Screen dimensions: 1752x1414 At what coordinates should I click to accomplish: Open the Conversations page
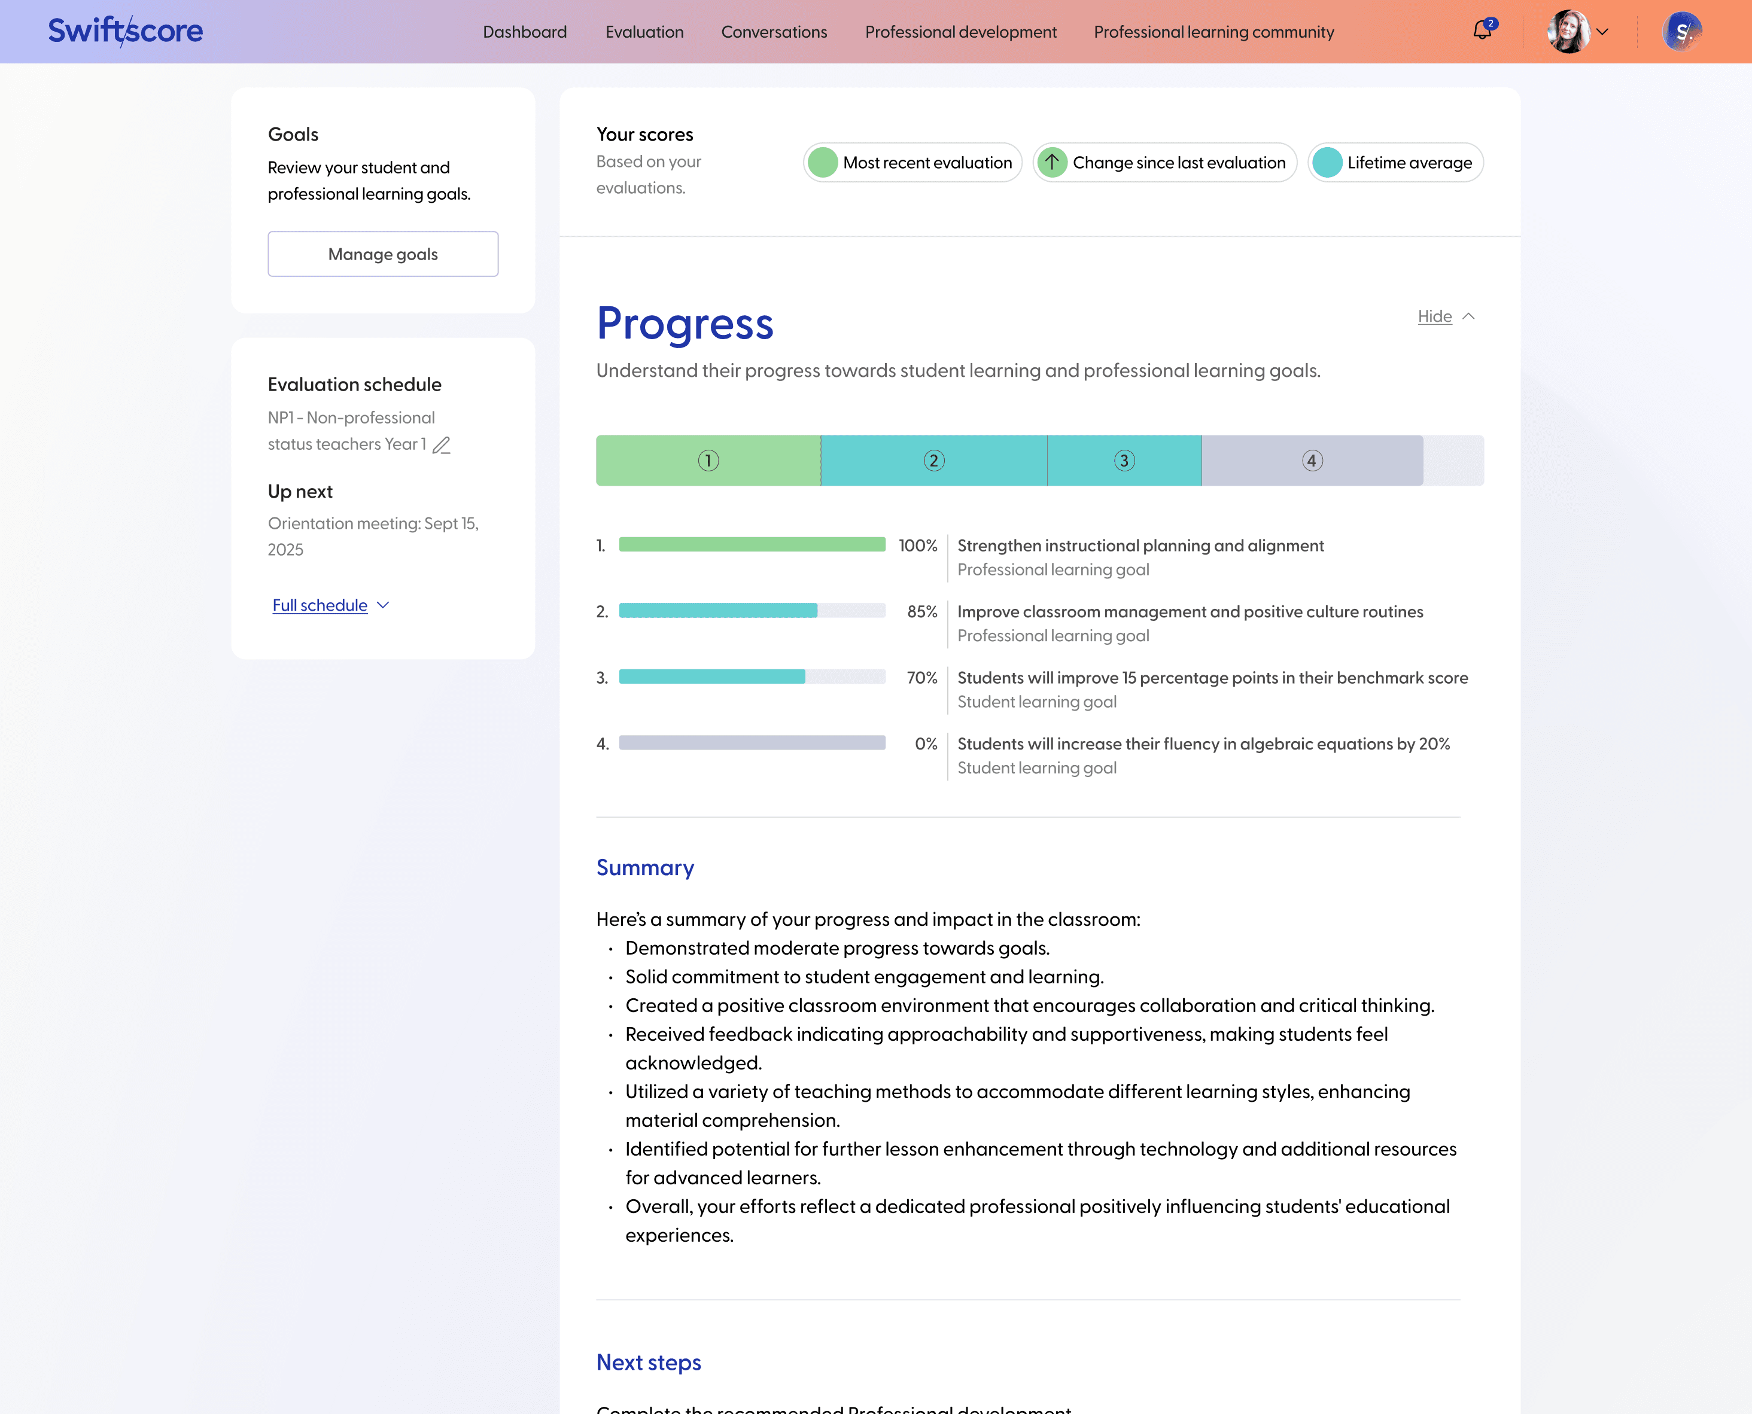tap(773, 32)
